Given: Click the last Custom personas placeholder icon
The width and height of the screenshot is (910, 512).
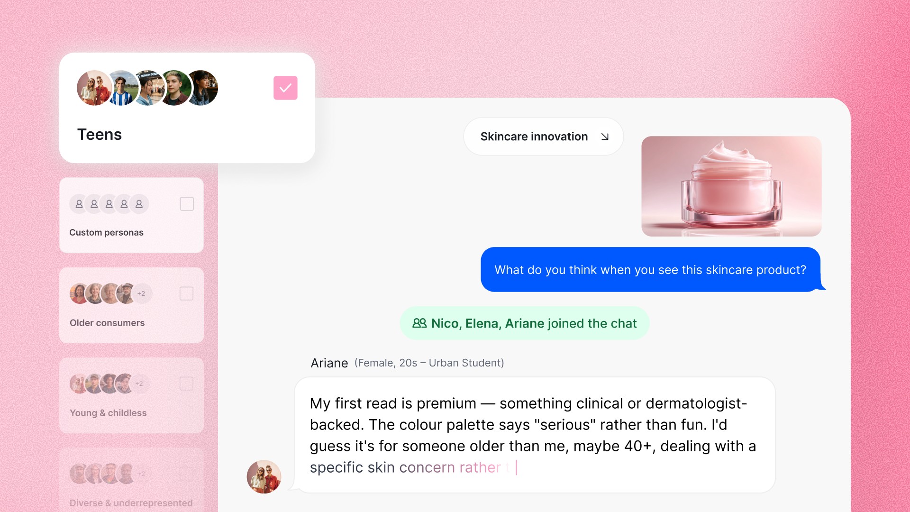Looking at the screenshot, I should pos(139,204).
